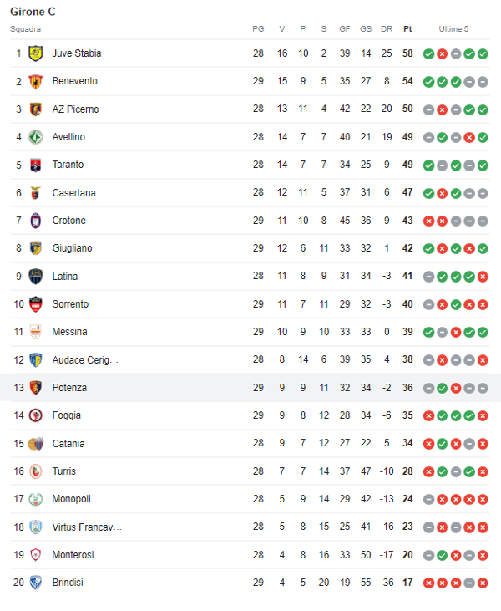Image resolution: width=501 pixels, height=611 pixels.
Task: Open the Casertana team link
Action: (73, 193)
